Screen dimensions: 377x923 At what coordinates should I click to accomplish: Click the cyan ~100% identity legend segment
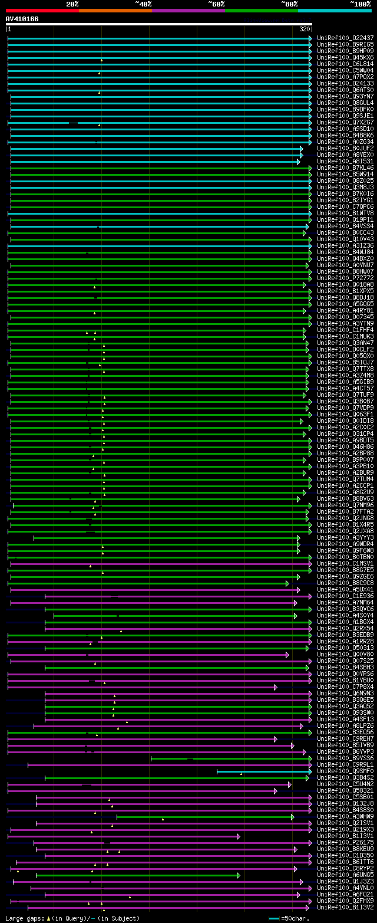pos(335,10)
